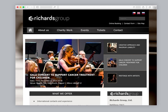This screenshot has width=168, height=112.
Task: Click the browser forward arrow button
Action: pyautogui.click(x=32, y=7)
